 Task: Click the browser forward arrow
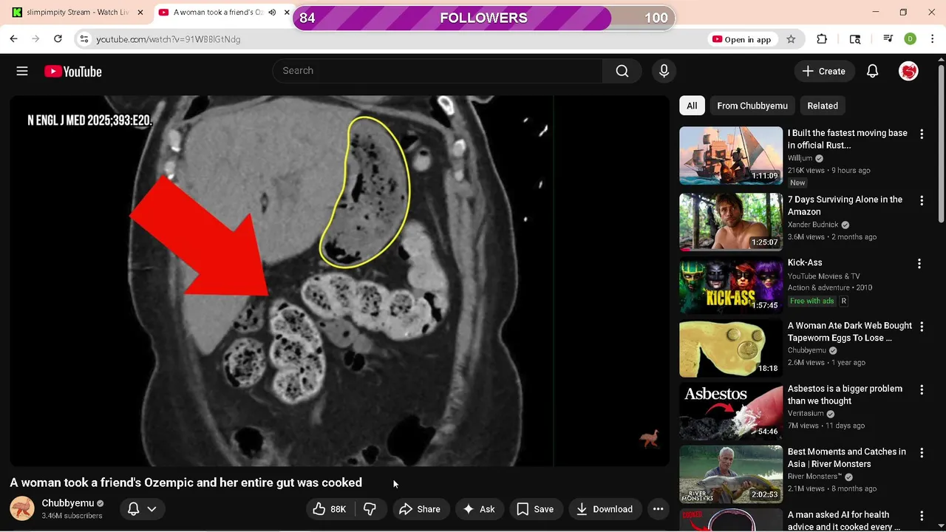pyautogui.click(x=35, y=39)
